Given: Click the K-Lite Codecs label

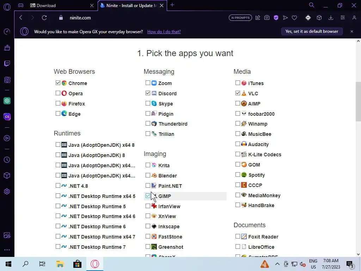Looking at the screenshot, I should (x=265, y=155).
